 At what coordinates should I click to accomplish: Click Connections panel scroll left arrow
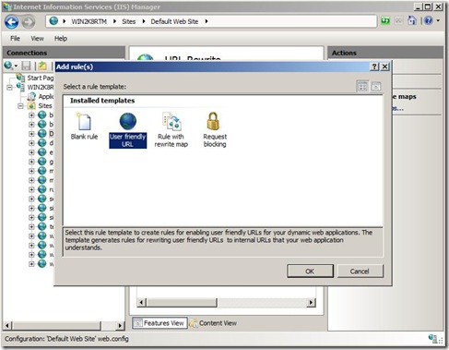[x=7, y=325]
